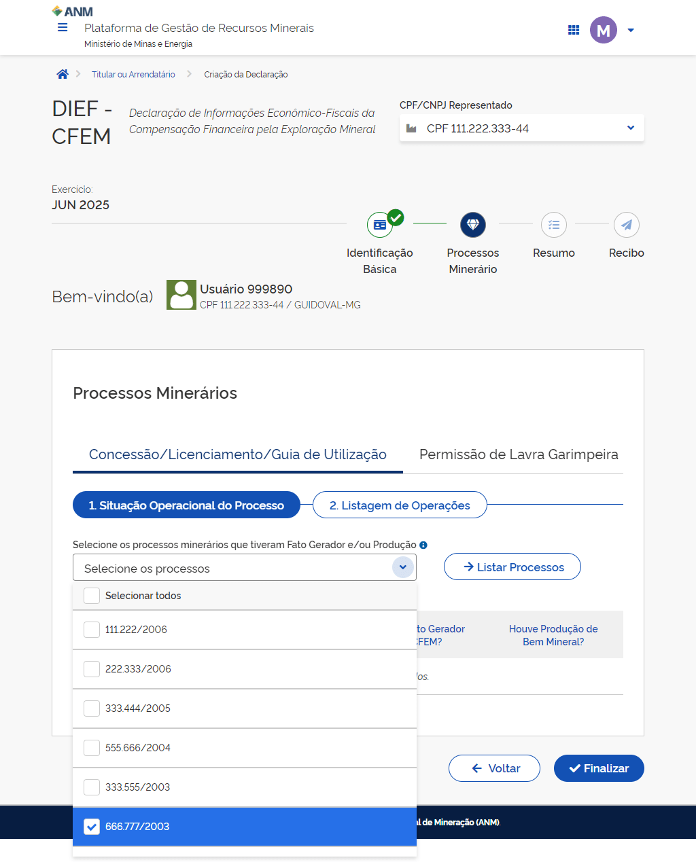
Task: Click the Listar Processos button
Action: pyautogui.click(x=512, y=567)
